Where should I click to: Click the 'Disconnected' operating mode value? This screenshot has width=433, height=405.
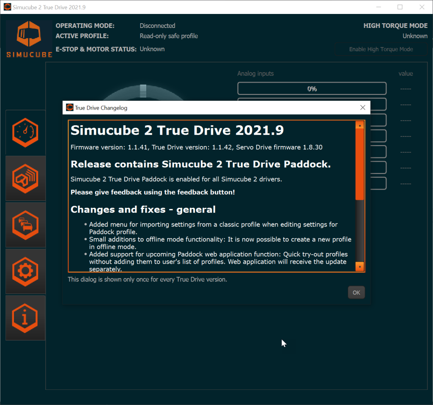coord(157,26)
